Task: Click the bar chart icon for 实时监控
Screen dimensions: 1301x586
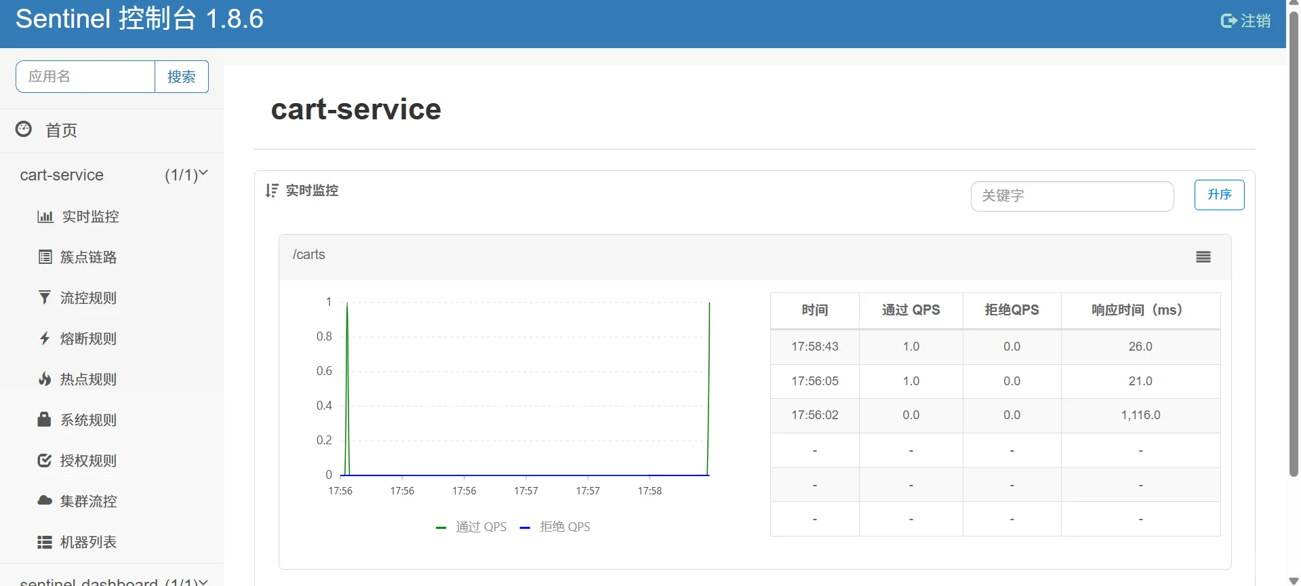Action: click(x=45, y=216)
